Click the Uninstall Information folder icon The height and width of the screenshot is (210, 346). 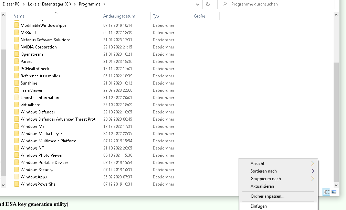pos(17,98)
